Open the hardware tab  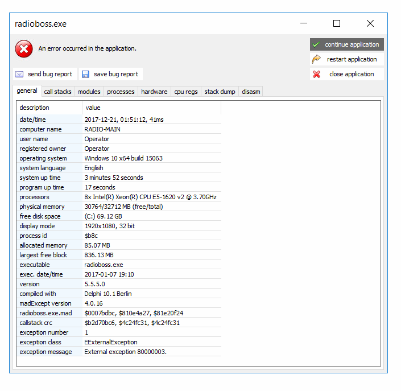(x=154, y=92)
